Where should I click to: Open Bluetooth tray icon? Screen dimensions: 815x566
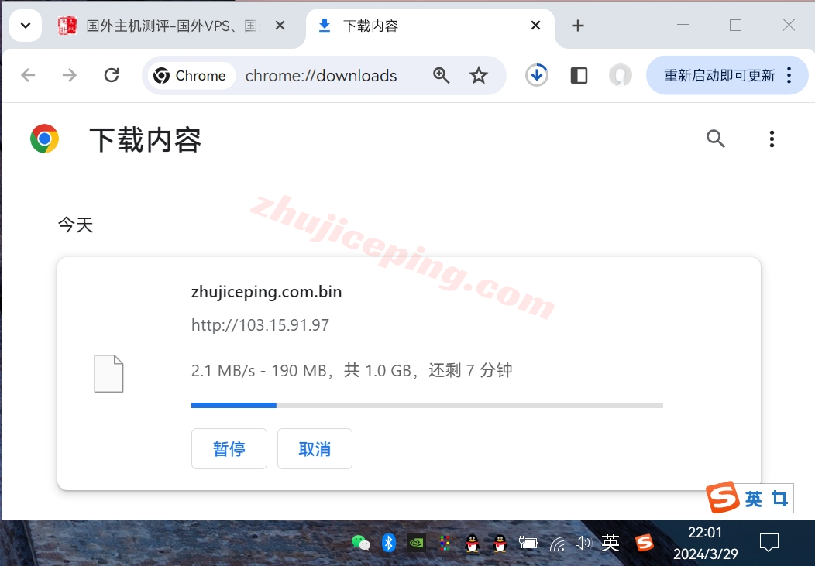388,543
